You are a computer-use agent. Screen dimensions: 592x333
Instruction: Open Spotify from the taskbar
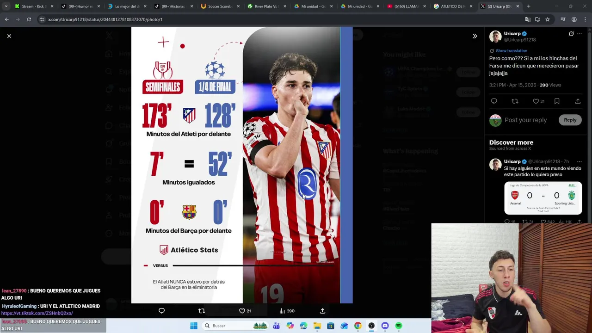click(399, 326)
